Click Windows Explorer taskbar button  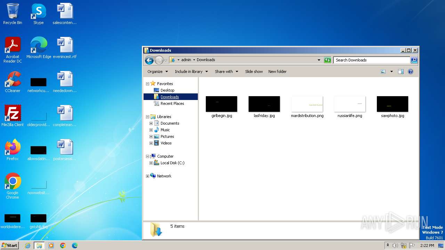[39, 245]
